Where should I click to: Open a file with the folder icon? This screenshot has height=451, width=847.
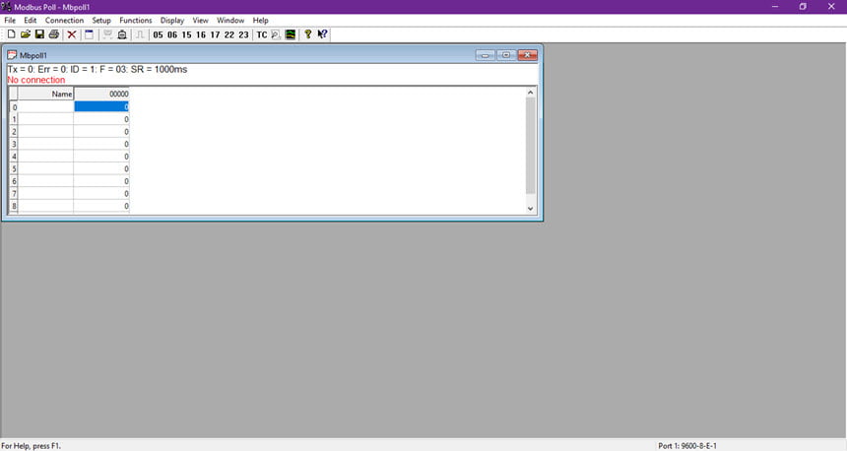point(26,34)
